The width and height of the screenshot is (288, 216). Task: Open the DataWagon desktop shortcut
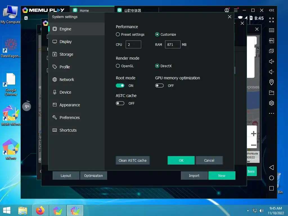click(11, 47)
